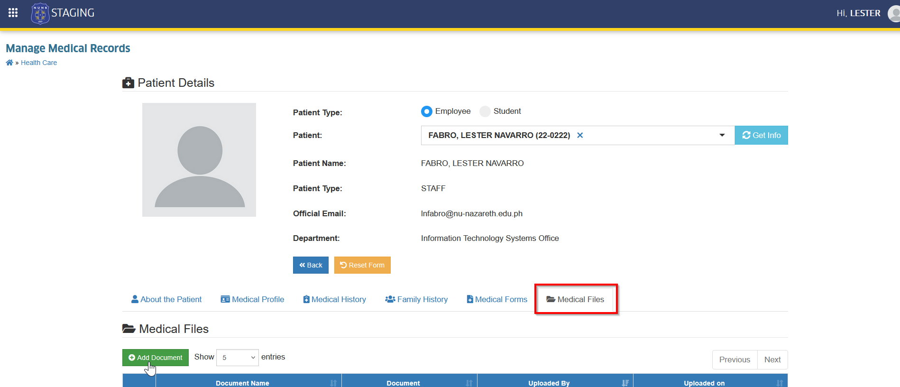This screenshot has width=900, height=387.
Task: Switch to Medical Profile tab
Action: (252, 299)
